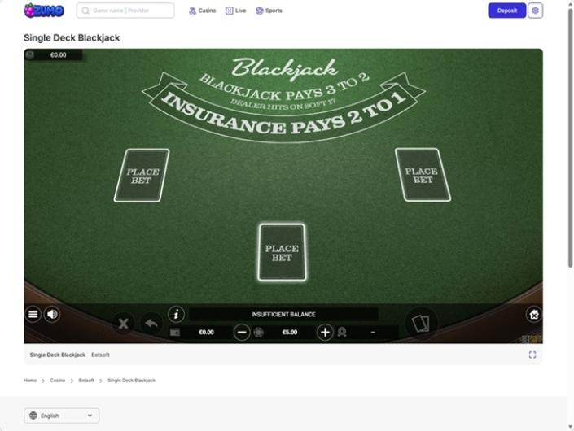
Task: Open the settings gear next to Deposit
Action: click(x=535, y=11)
